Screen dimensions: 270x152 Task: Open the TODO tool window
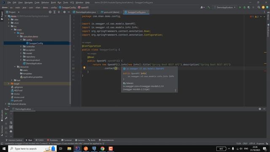[40, 140]
